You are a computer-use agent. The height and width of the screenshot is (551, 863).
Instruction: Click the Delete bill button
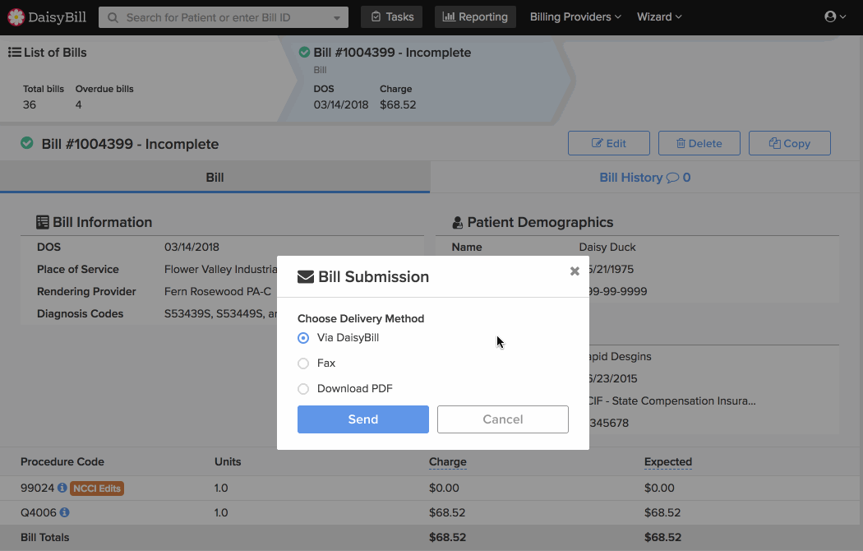[x=699, y=143]
